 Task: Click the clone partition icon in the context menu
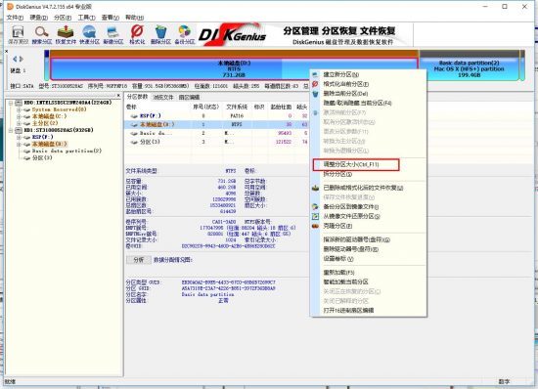click(315, 226)
